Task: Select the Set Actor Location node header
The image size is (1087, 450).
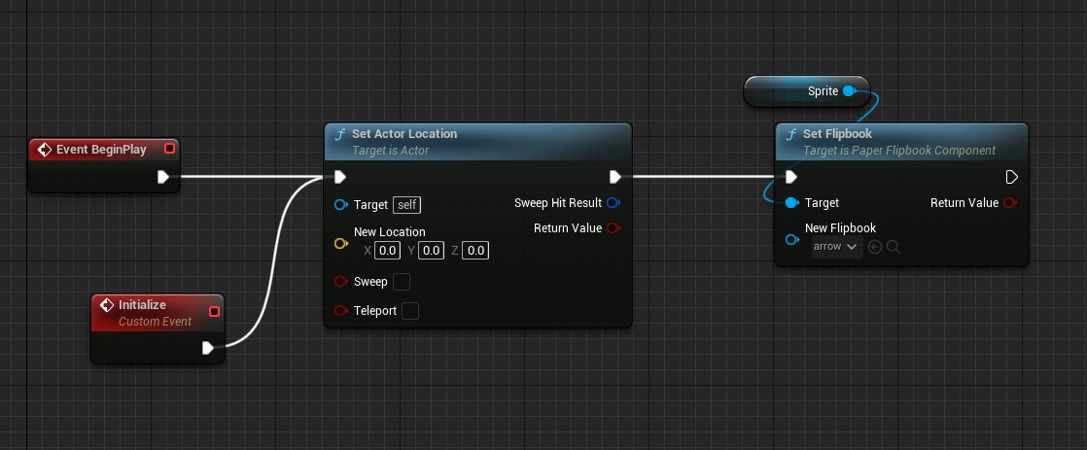Action: click(x=405, y=134)
